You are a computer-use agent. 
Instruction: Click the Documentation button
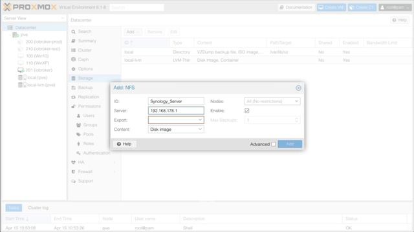click(296, 7)
